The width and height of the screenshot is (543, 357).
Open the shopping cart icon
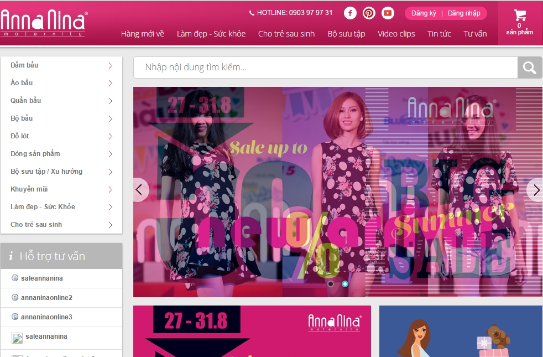coord(520,15)
